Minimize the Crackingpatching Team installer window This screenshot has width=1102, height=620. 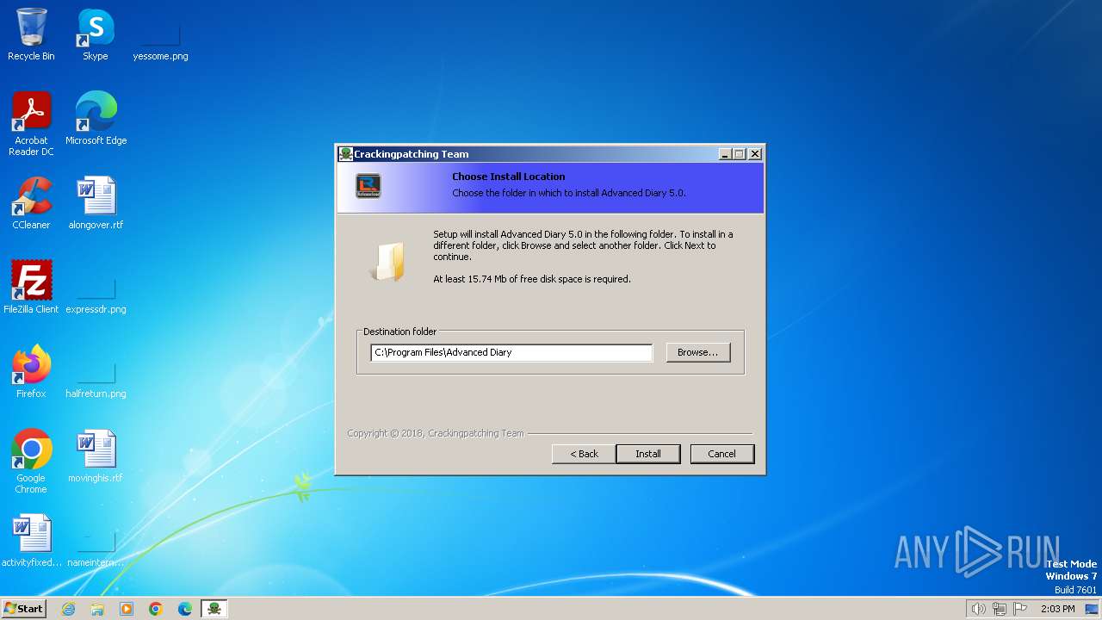click(x=726, y=154)
